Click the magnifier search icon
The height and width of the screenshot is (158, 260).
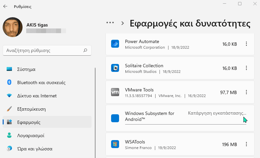[x=85, y=50]
